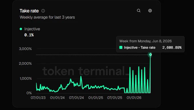Click the 3,000% y-axis label
Viewport: 194px width, 110px height.
pyautogui.click(x=25, y=49)
